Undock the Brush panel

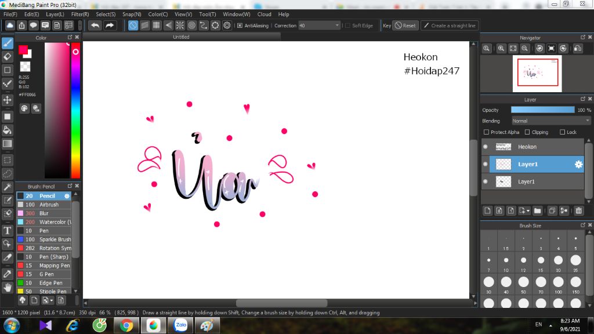coord(70,186)
